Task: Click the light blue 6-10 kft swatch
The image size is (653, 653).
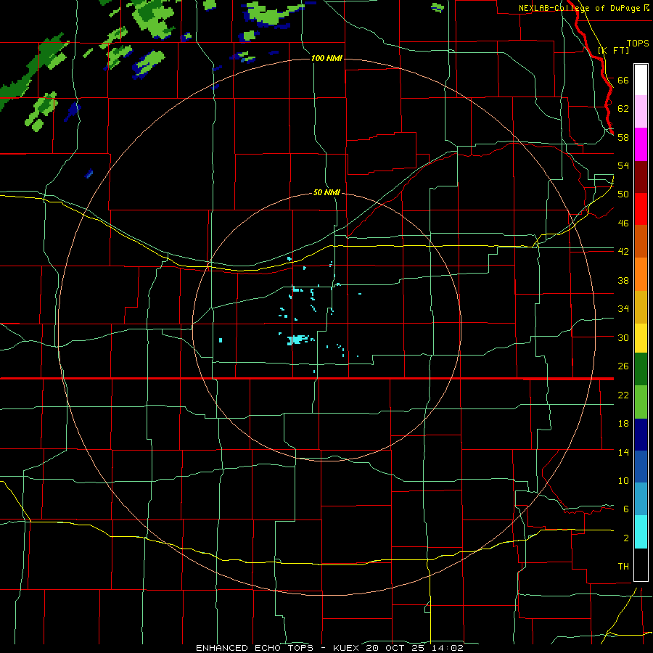Action: [641, 499]
